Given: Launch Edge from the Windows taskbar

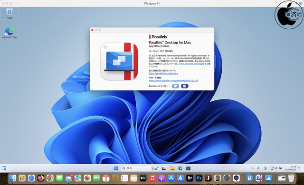Looking at the screenshot, I should (180, 168).
